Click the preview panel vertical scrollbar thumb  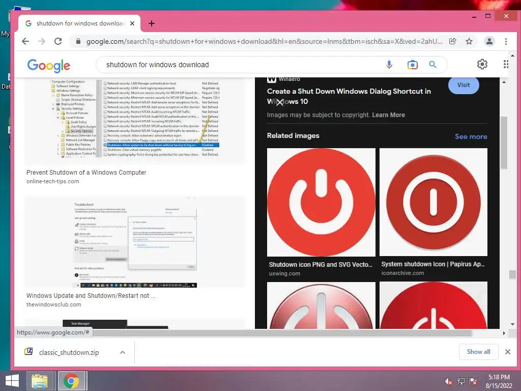pyautogui.click(x=504, y=143)
